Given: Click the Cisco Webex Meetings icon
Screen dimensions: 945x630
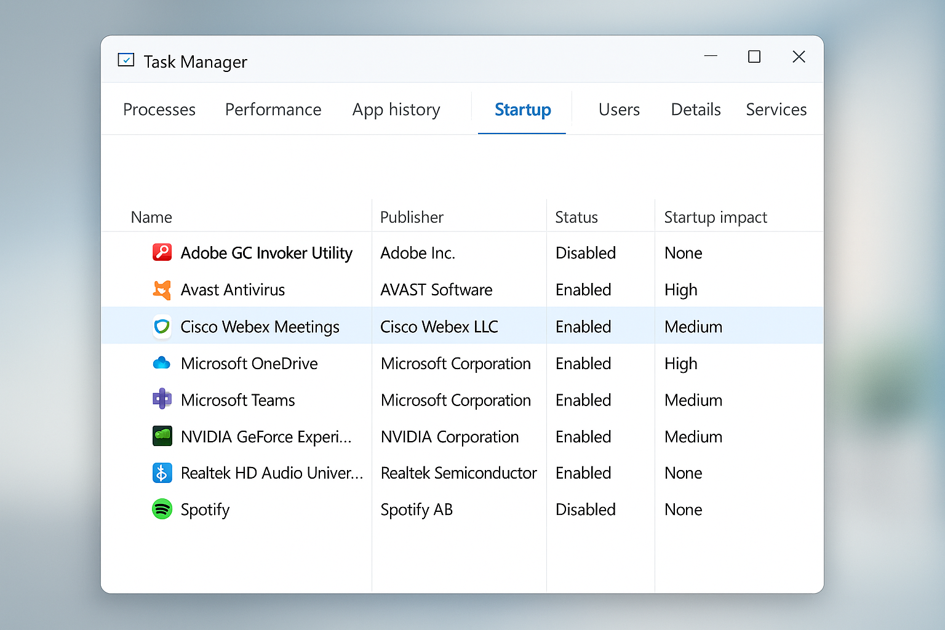Looking at the screenshot, I should pos(162,326).
